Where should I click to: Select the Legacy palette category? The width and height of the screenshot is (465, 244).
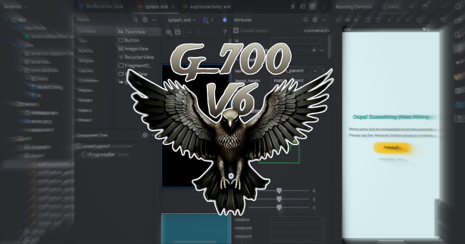[x=86, y=110]
